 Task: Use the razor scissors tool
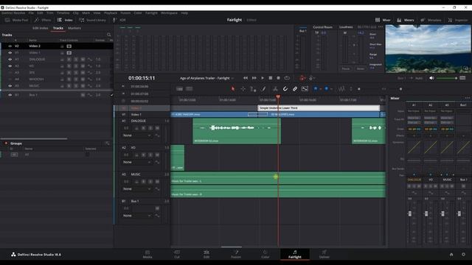coord(275,89)
